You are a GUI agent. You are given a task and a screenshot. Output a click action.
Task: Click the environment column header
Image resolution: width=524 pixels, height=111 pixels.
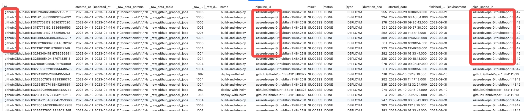point(457,7)
